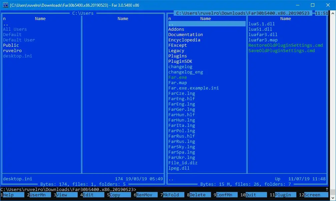The height and width of the screenshot is (201, 336).
Task: Click the 6 RenMov function key
Action: (145, 195)
